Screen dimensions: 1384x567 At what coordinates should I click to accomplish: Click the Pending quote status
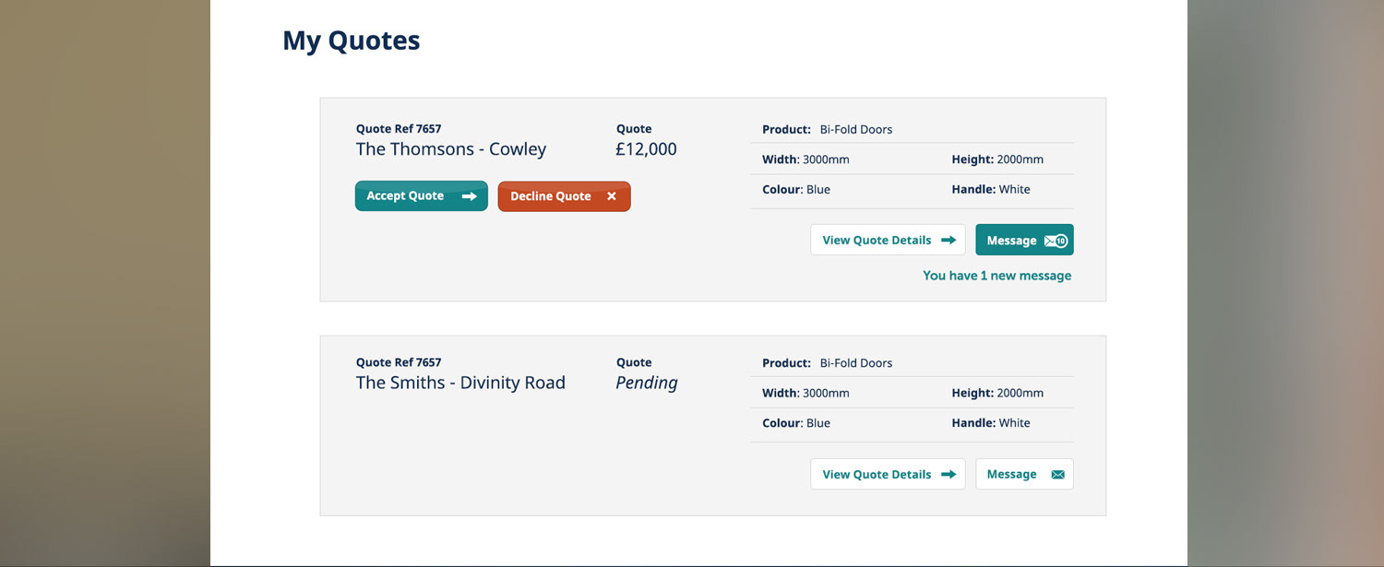(646, 384)
